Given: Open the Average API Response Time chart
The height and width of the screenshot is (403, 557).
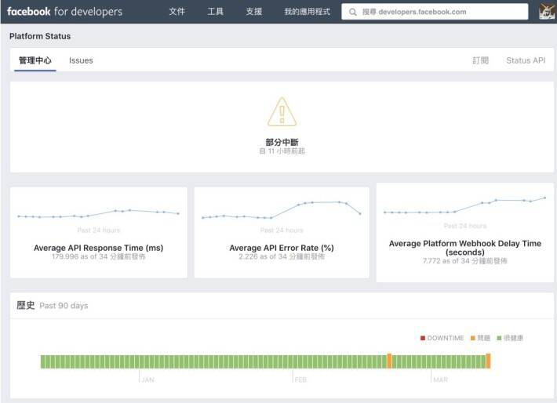Looking at the screenshot, I should click(x=99, y=213).
